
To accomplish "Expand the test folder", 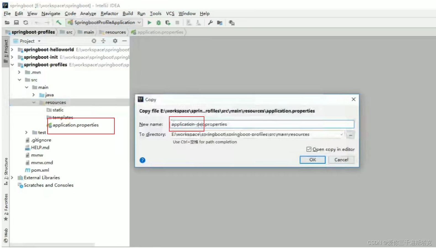I will coord(27,133).
